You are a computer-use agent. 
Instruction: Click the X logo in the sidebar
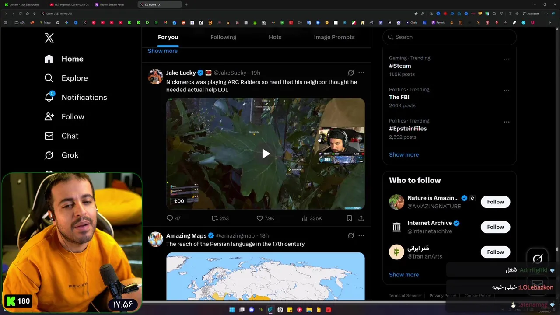pyautogui.click(x=49, y=38)
